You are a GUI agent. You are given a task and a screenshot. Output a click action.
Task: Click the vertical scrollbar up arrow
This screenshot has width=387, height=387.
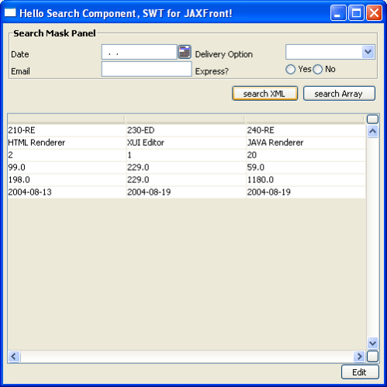(372, 131)
